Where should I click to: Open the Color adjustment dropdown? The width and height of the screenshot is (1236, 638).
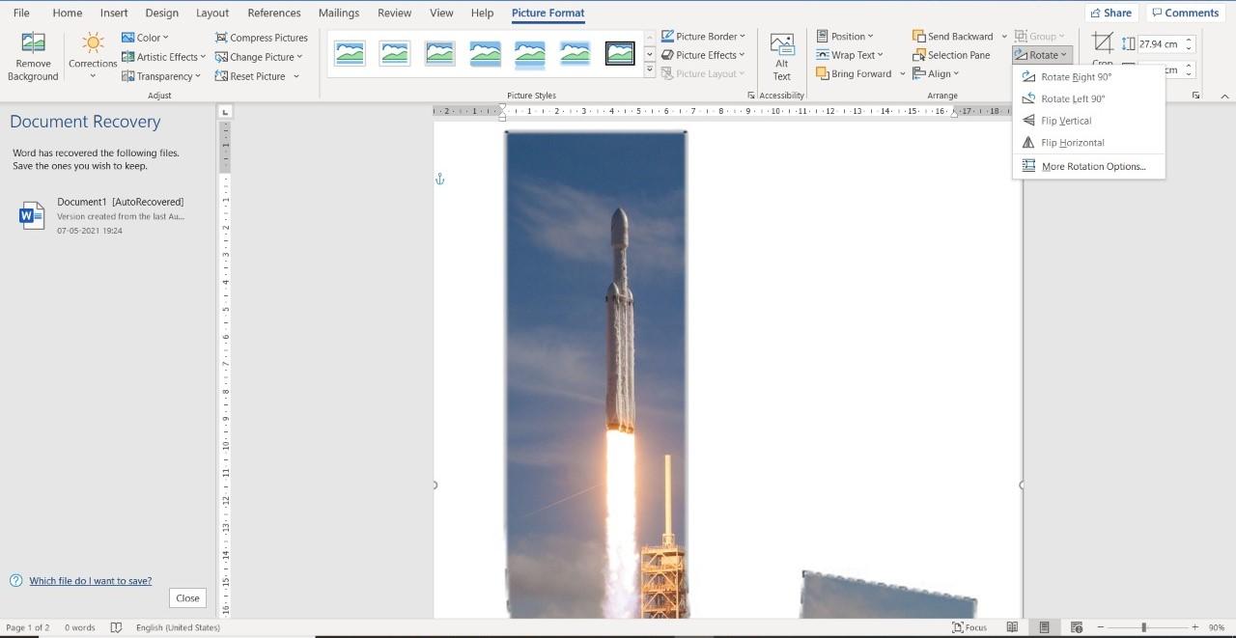pyautogui.click(x=145, y=38)
